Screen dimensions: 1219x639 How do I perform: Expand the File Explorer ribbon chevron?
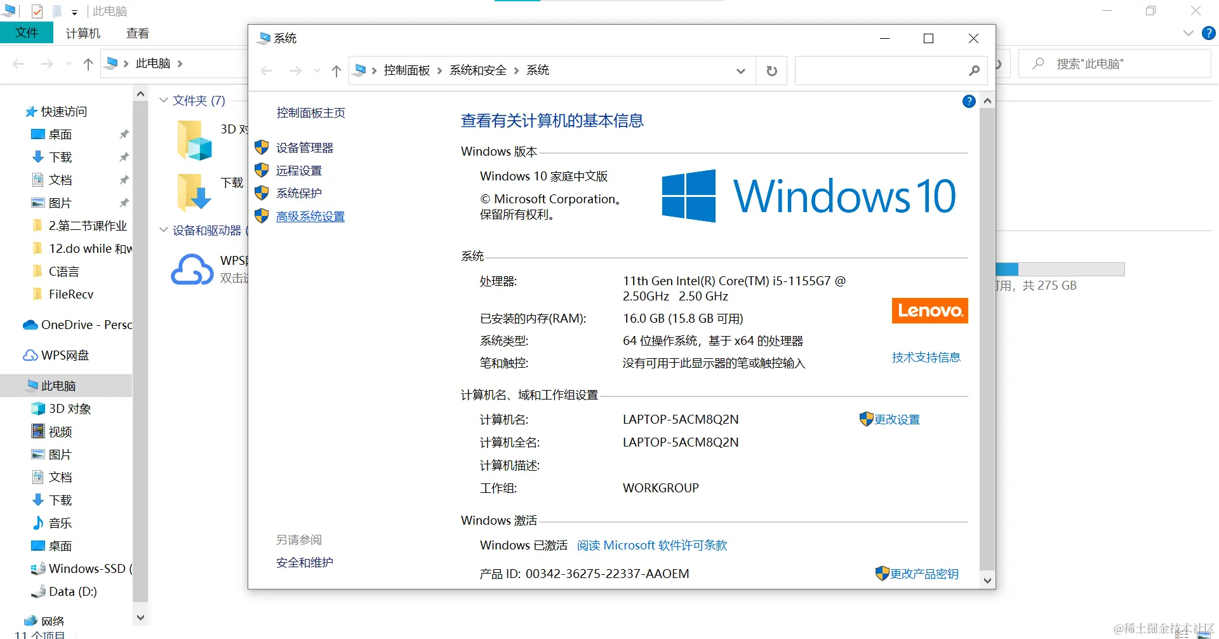coord(1189,34)
